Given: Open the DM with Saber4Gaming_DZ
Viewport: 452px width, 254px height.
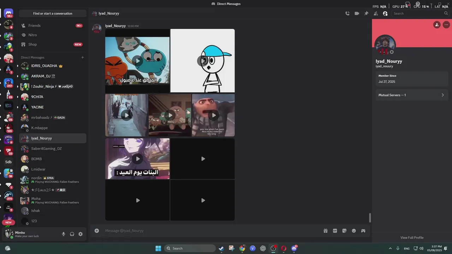Looking at the screenshot, I should coord(53,149).
